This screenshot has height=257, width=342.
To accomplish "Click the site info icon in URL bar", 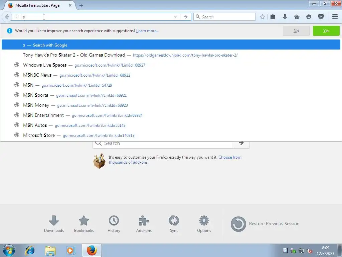I will (x=17, y=17).
